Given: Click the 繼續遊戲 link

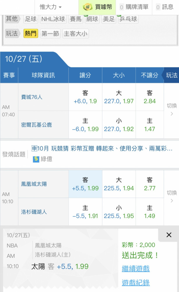Looking at the screenshot, I should point(136,269).
